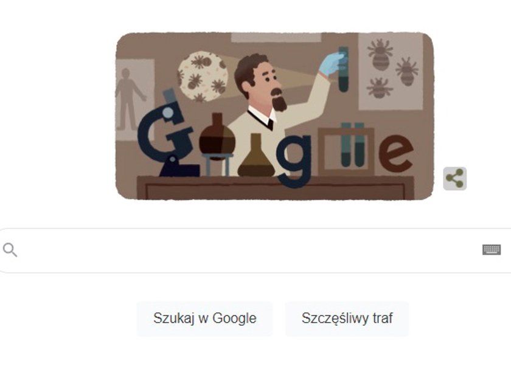Click the magnifying glass search icon
Viewport: 511px width, 375px height.
10,250
